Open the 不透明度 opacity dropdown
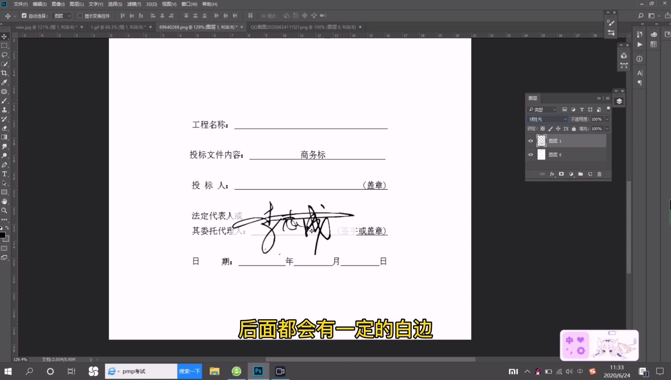 [607, 119]
